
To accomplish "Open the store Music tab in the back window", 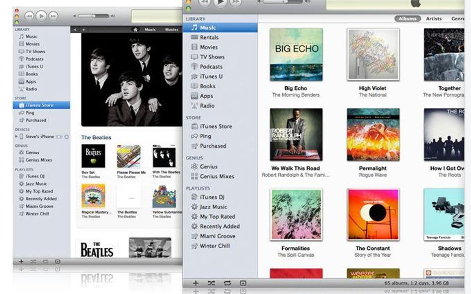I will [150, 30].
